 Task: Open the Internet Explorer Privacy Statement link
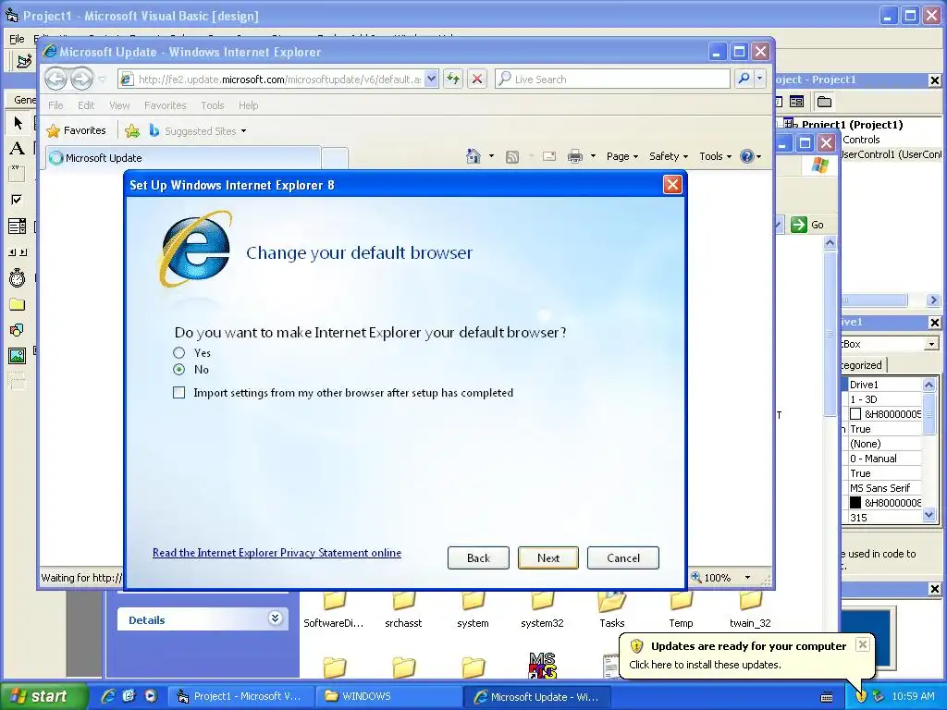[277, 553]
